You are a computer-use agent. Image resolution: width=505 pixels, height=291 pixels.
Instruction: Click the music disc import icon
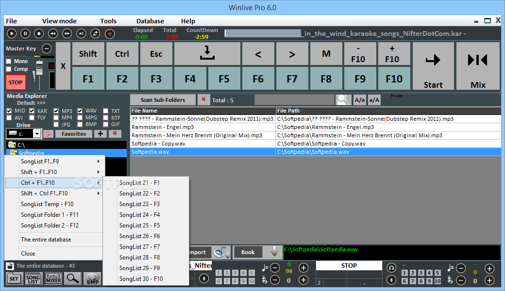pos(222,252)
